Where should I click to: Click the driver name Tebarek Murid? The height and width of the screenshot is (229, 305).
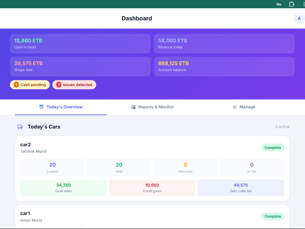(x=33, y=151)
